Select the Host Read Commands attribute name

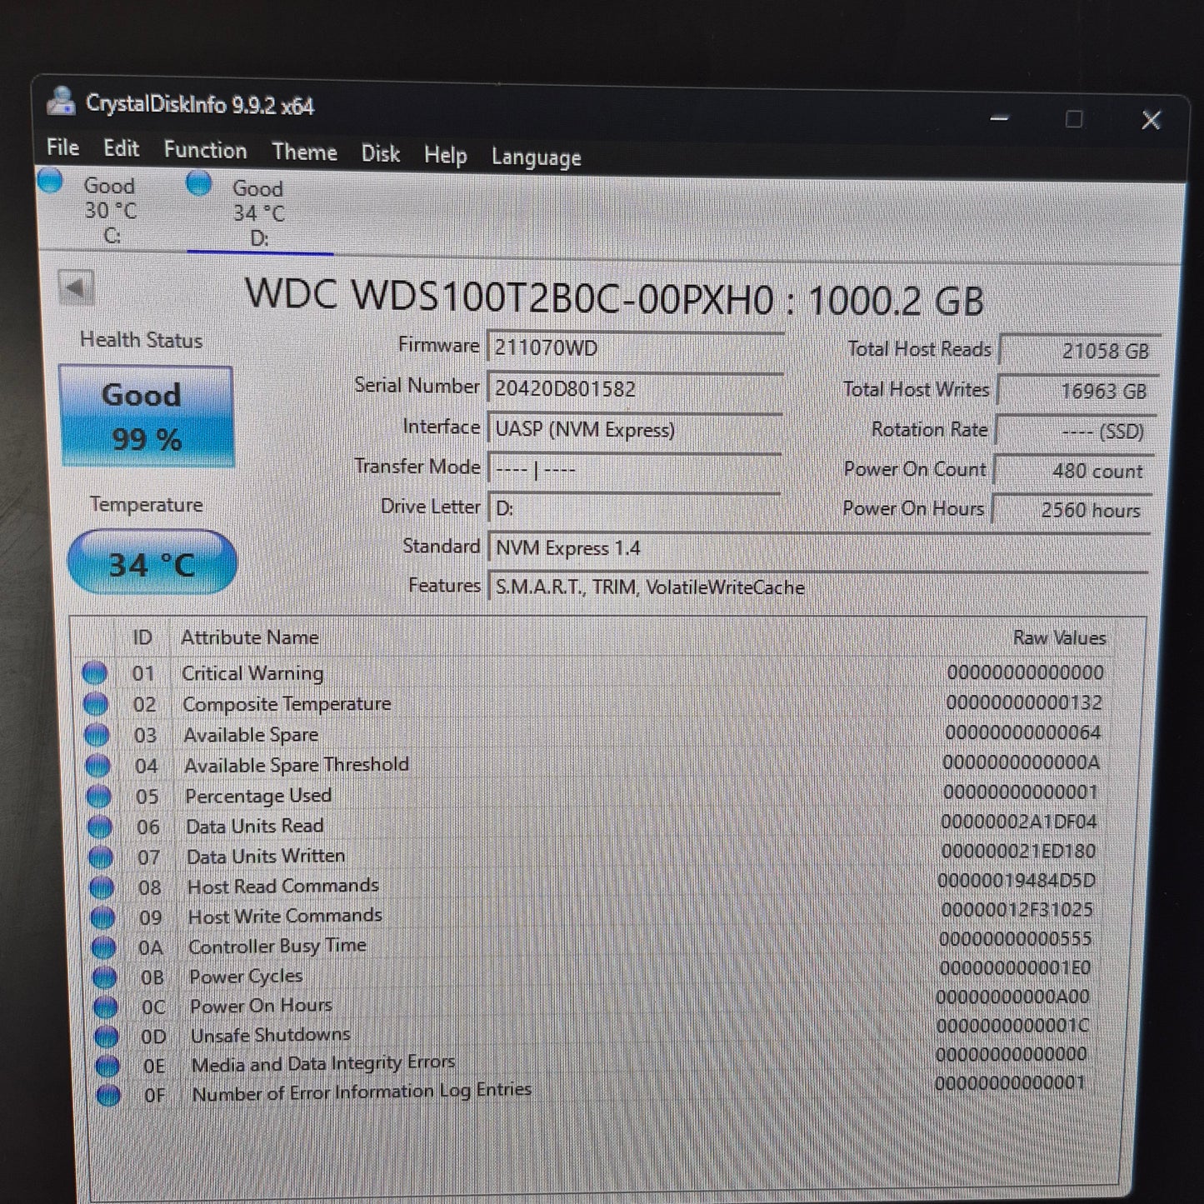point(282,887)
